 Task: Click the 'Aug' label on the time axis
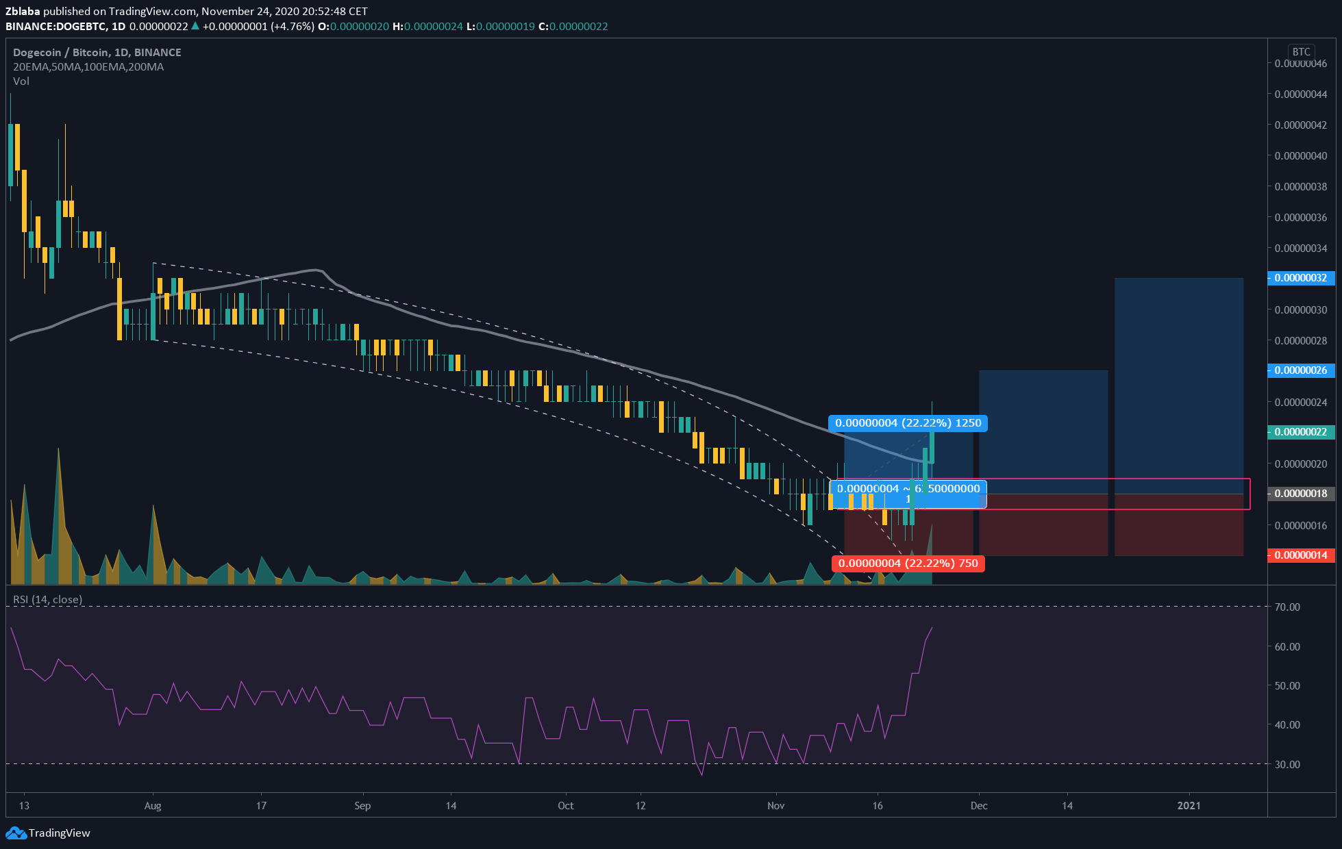(153, 805)
